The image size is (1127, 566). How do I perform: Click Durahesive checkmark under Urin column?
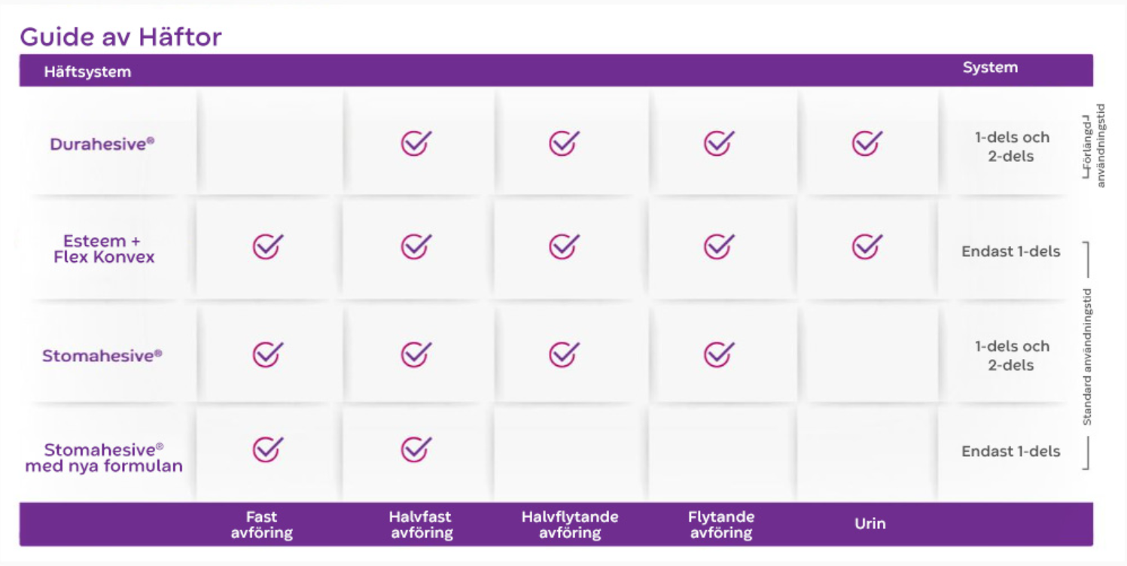867,143
